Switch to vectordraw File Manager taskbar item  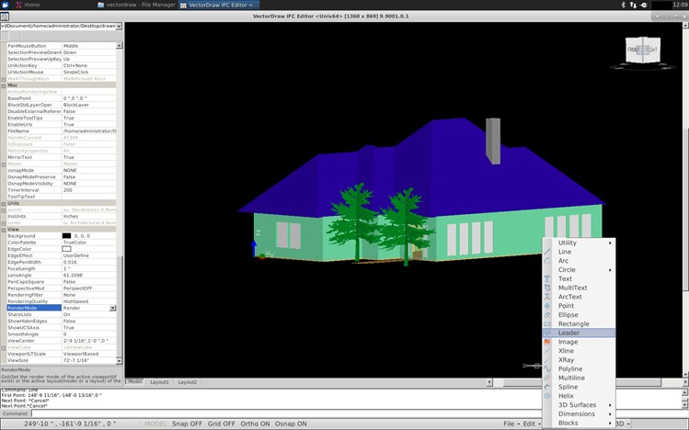[x=137, y=5]
